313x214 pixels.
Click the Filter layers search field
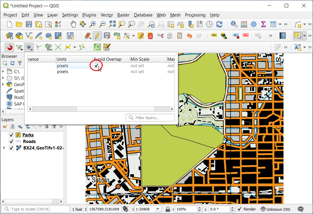click(x=150, y=118)
